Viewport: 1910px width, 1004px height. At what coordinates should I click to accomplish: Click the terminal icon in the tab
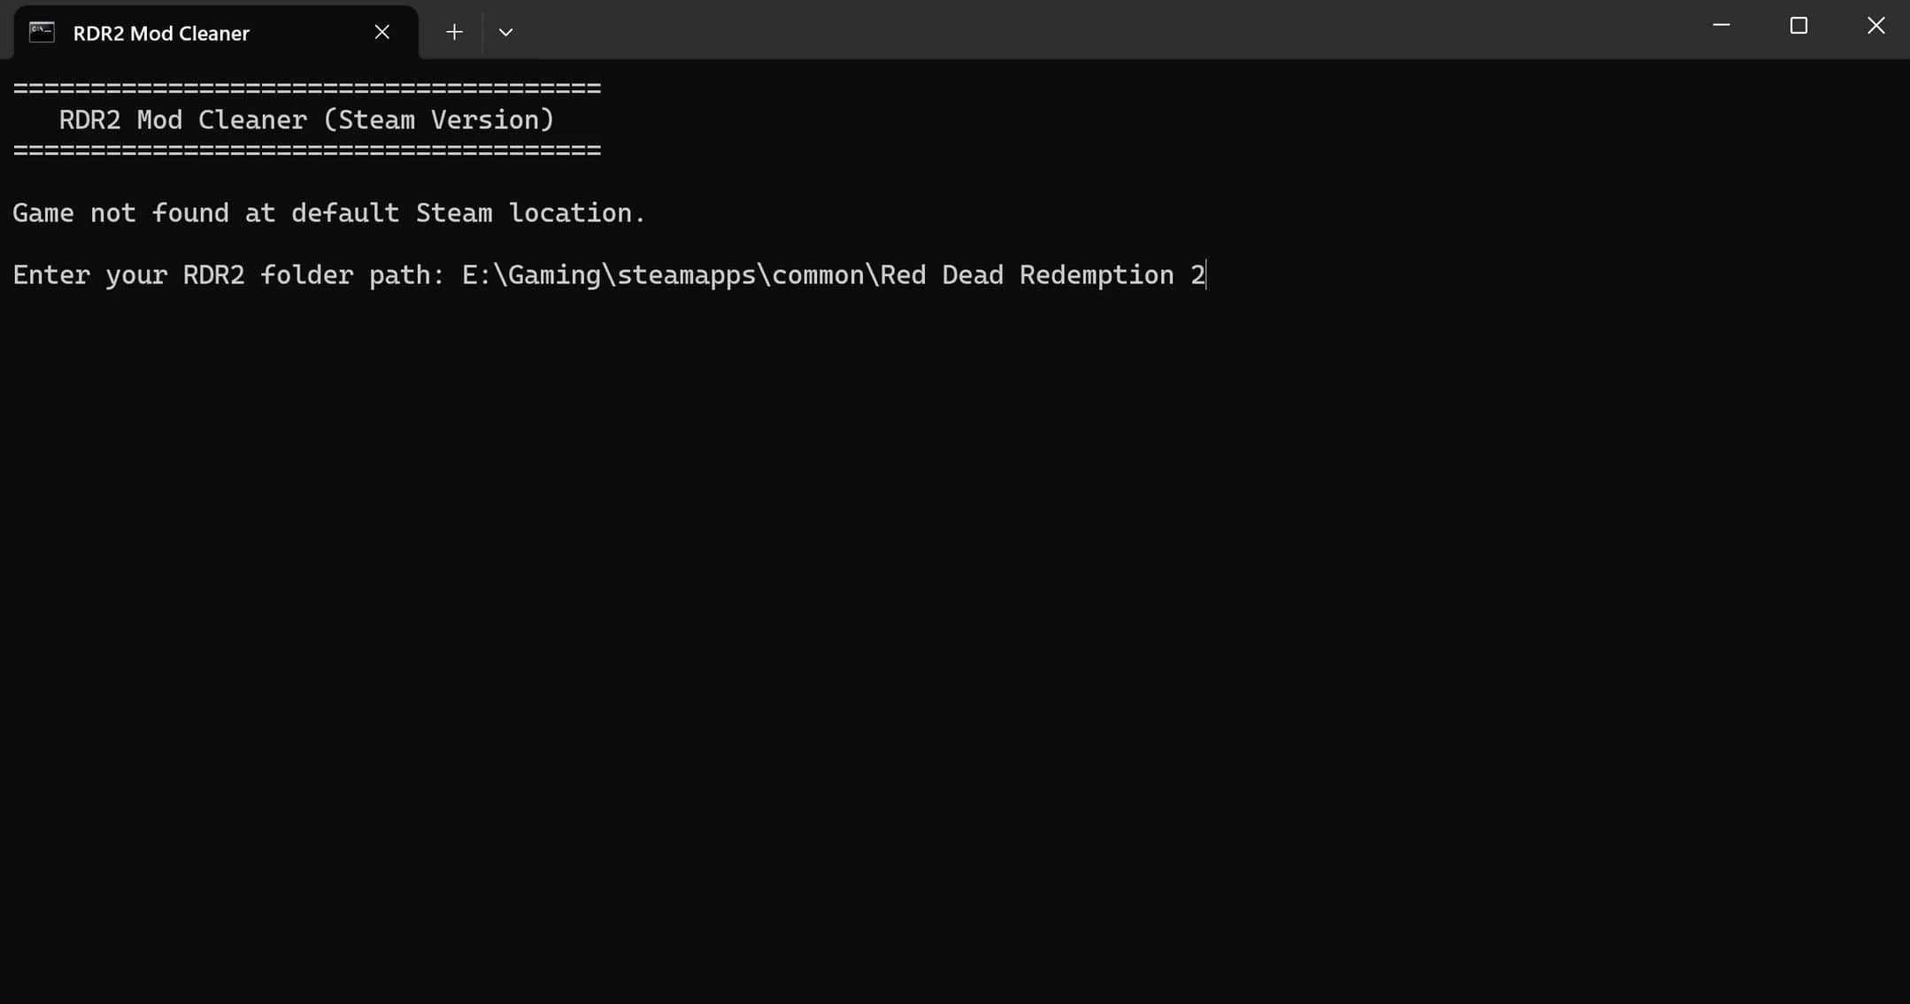pos(42,33)
